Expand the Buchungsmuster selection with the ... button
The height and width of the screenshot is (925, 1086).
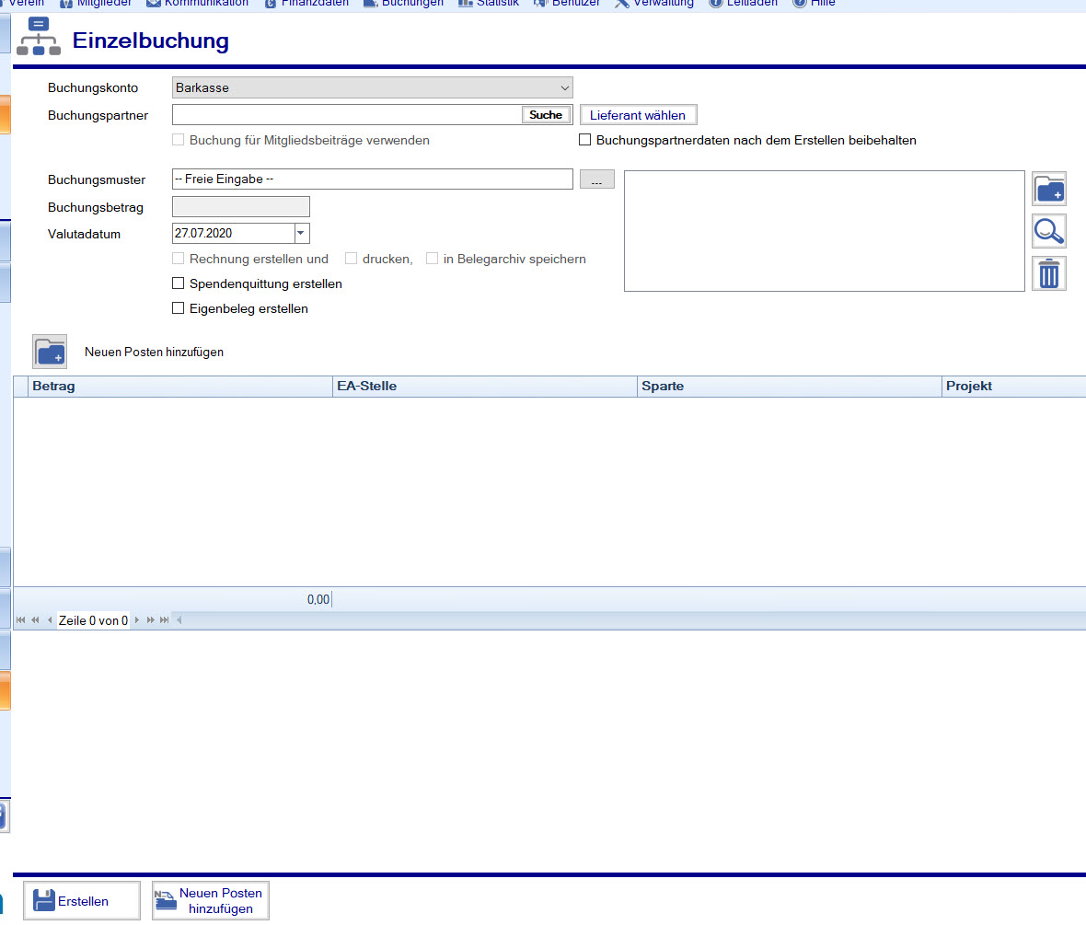pos(596,179)
